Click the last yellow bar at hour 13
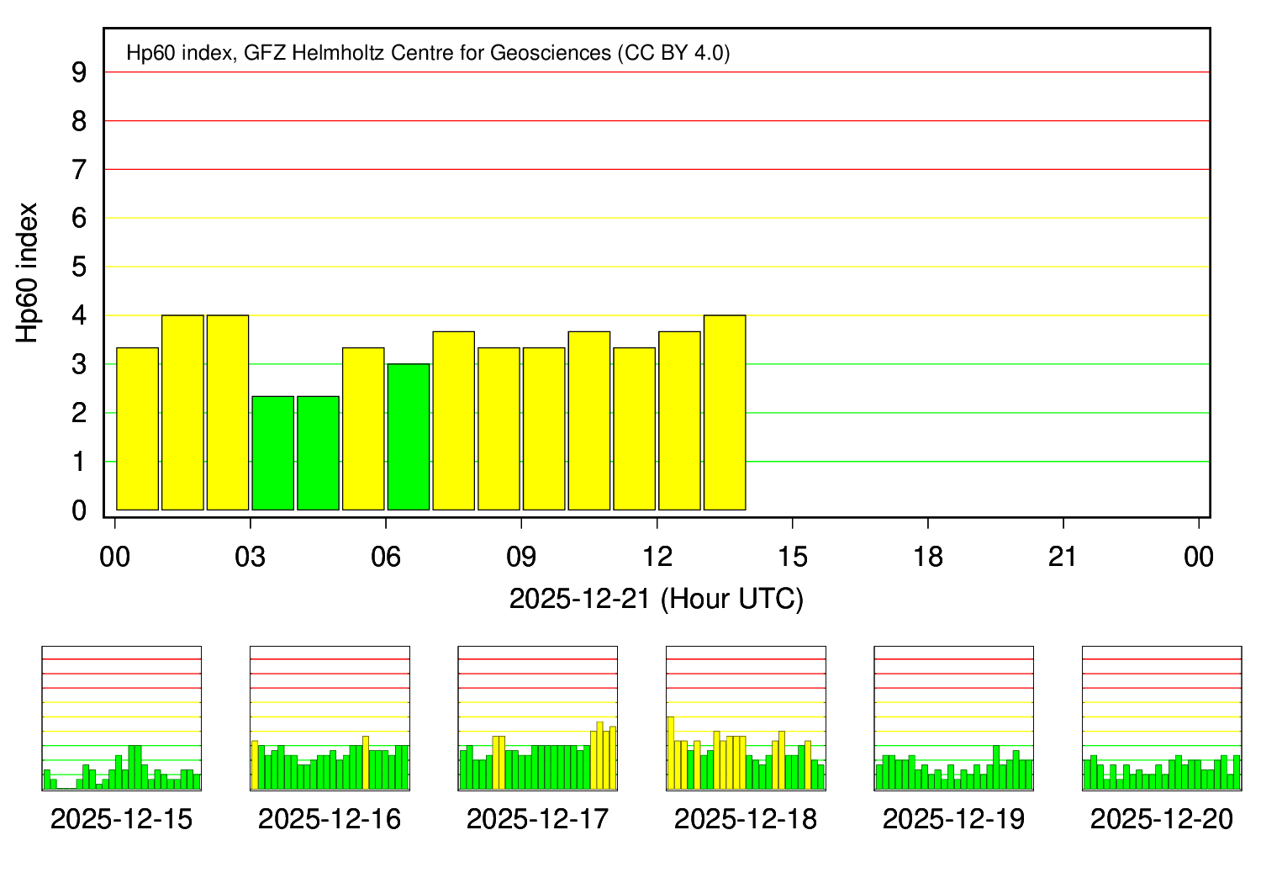This screenshot has height=883, width=1261. (725, 413)
